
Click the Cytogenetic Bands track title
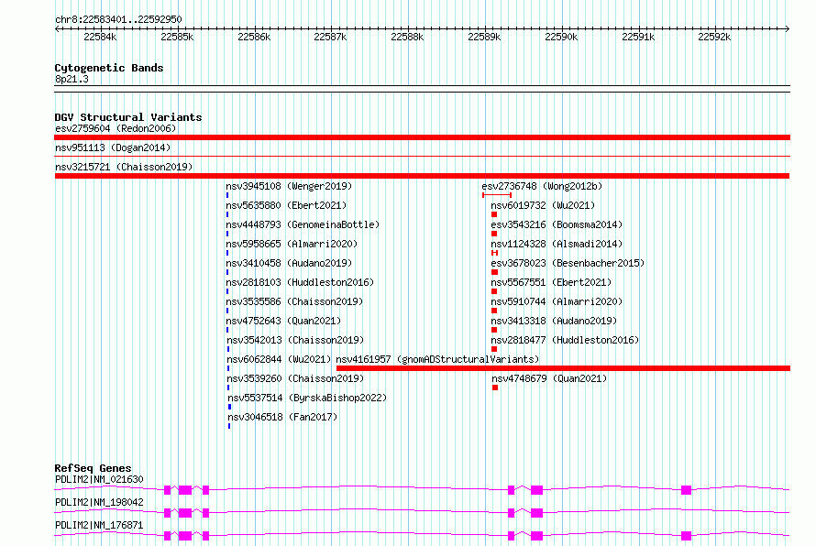tap(109, 68)
